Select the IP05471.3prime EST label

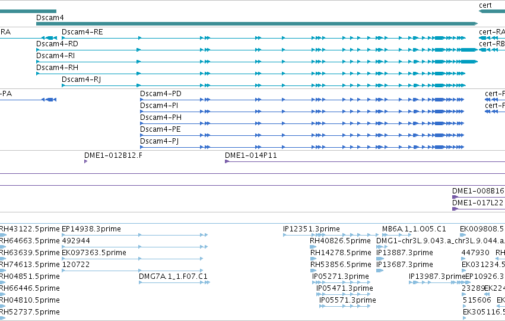(x=345, y=288)
